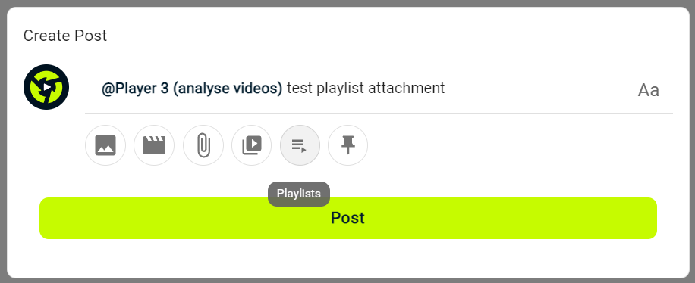Image resolution: width=695 pixels, height=283 pixels.
Task: Open the video library icon
Action: (251, 145)
